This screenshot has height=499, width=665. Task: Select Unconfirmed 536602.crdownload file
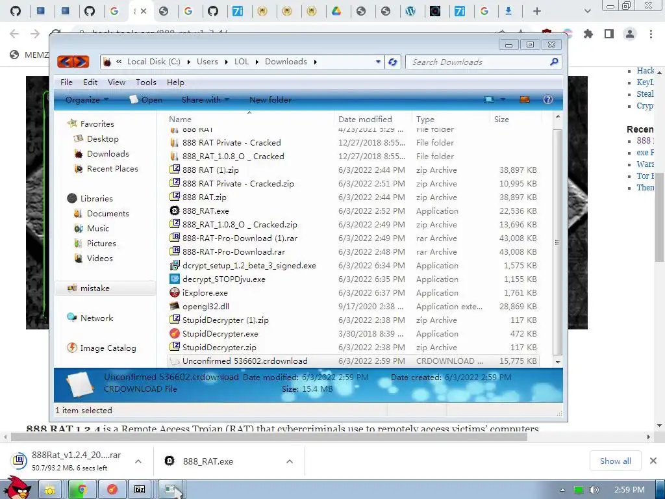click(353, 361)
